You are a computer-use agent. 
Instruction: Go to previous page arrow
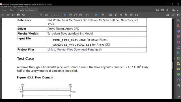tap(41, 15)
